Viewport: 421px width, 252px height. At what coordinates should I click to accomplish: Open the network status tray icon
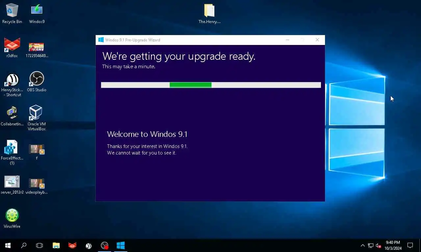tap(371, 245)
